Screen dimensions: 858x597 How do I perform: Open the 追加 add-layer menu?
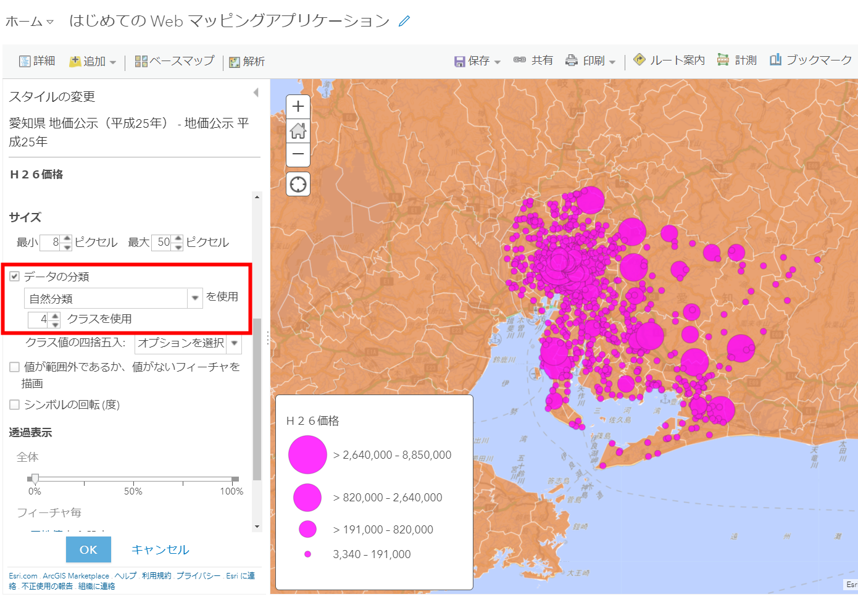[x=93, y=61]
